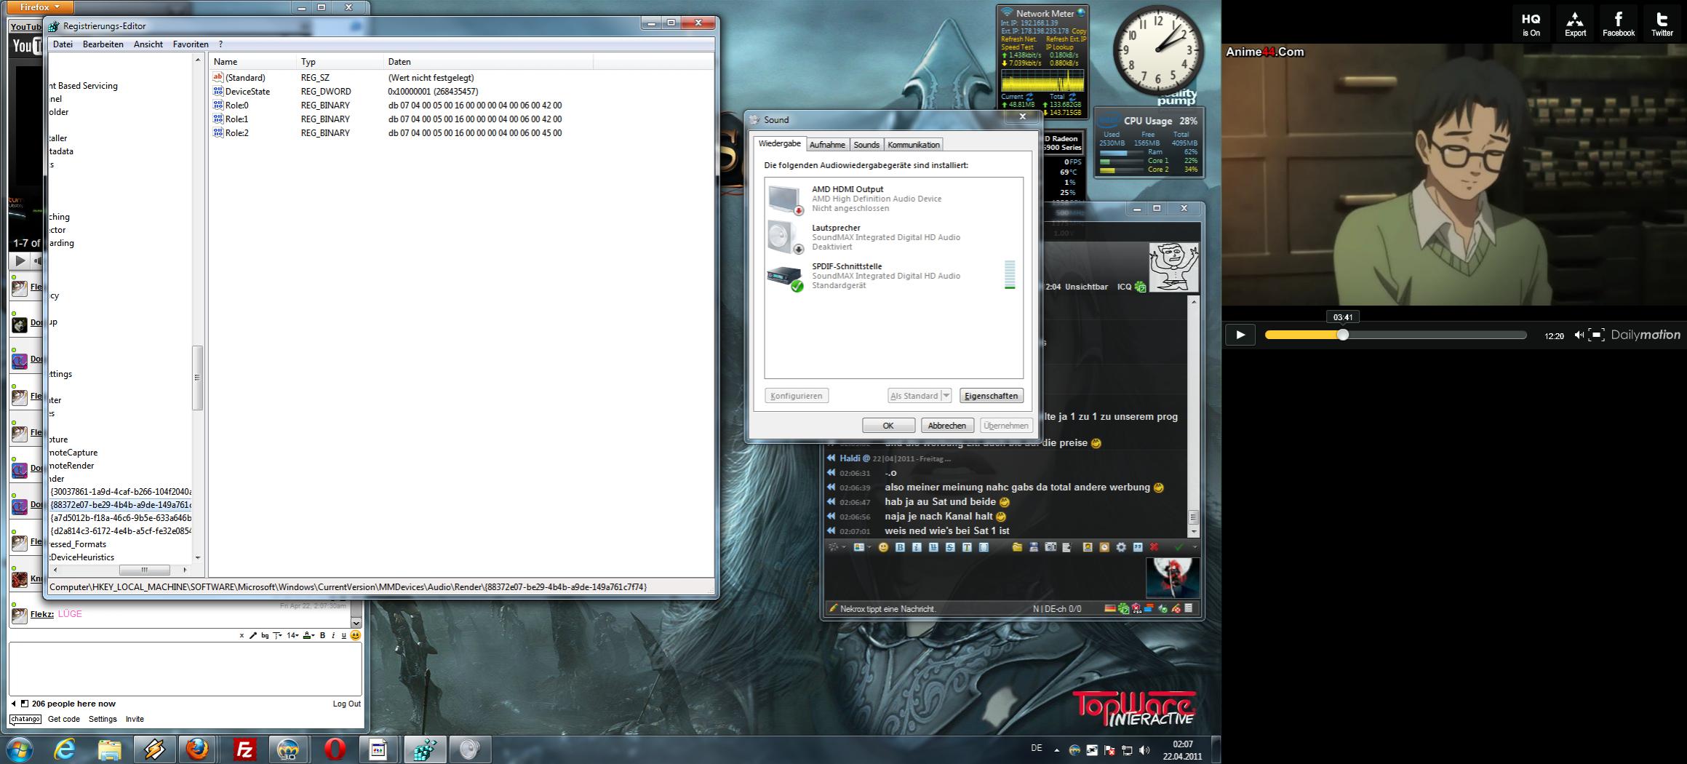
Task: Collapse the Chatango participants list arrow
Action: coord(14,704)
